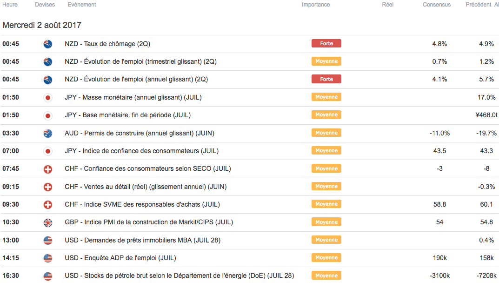Open GBP Indice PMI de la construction event

tap(149, 222)
